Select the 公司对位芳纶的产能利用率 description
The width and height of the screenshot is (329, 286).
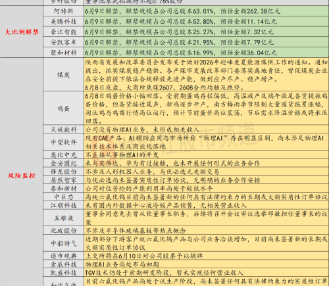(x=206, y=189)
